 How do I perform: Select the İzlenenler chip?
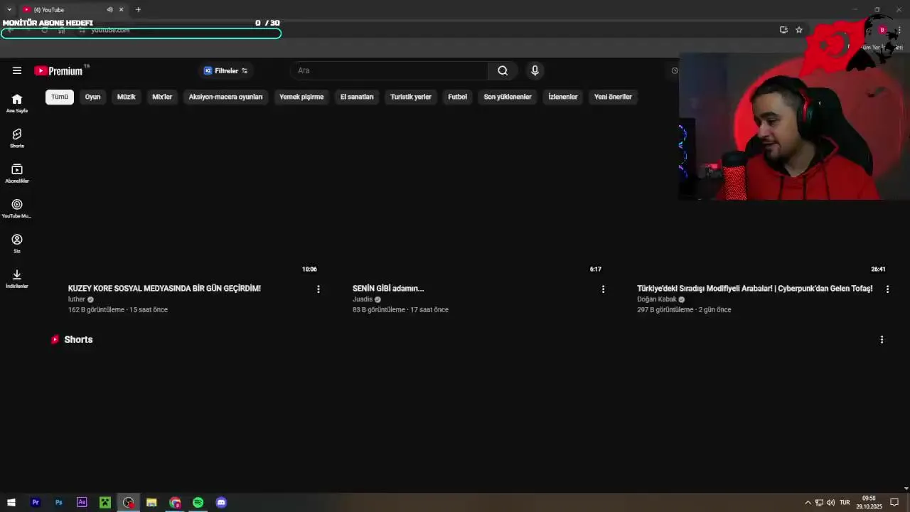tap(563, 97)
